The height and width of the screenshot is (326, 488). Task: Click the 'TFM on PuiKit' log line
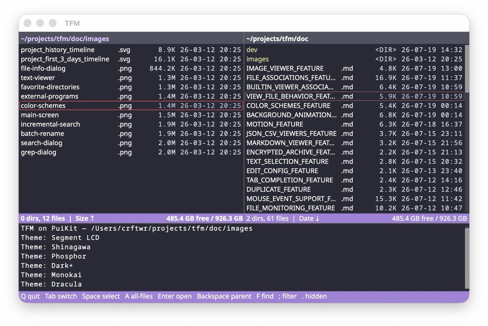(136, 228)
